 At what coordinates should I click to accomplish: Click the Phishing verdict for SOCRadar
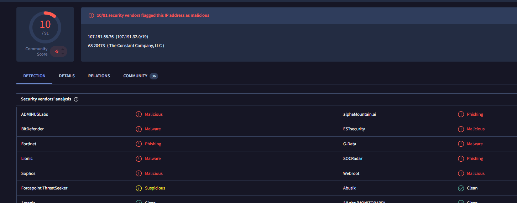pyautogui.click(x=475, y=158)
